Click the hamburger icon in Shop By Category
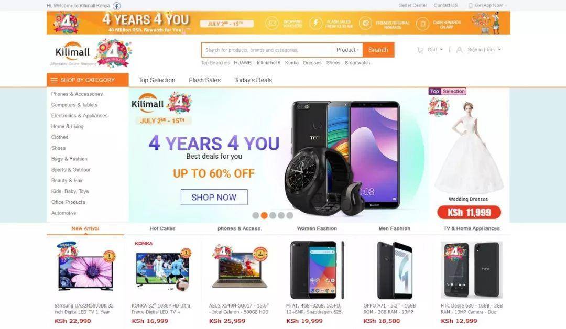 [54, 80]
